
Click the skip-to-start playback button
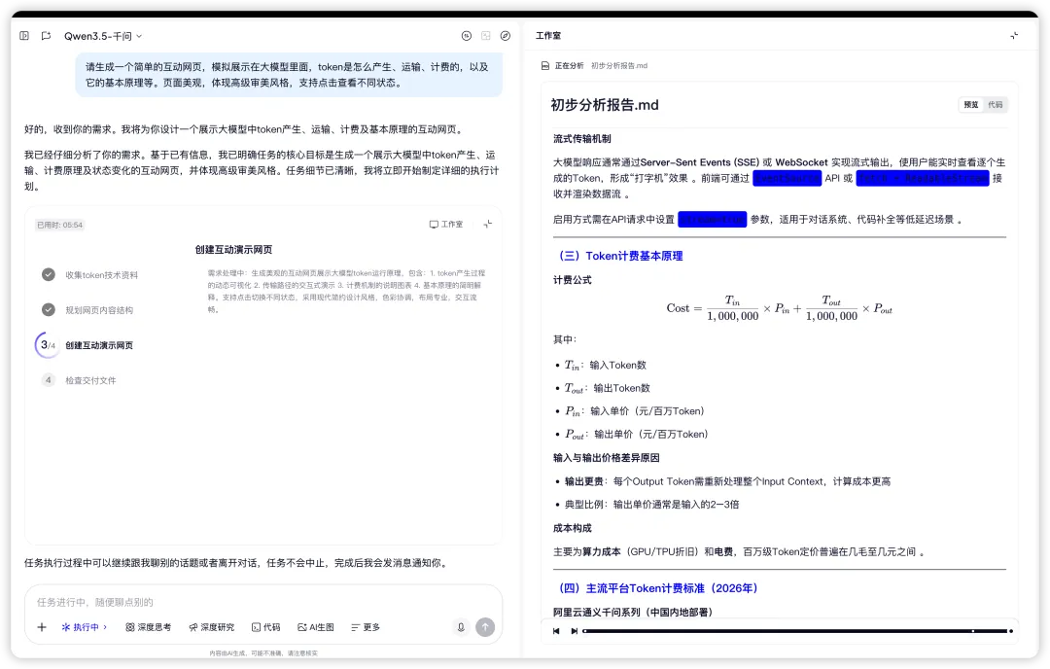pyautogui.click(x=556, y=631)
